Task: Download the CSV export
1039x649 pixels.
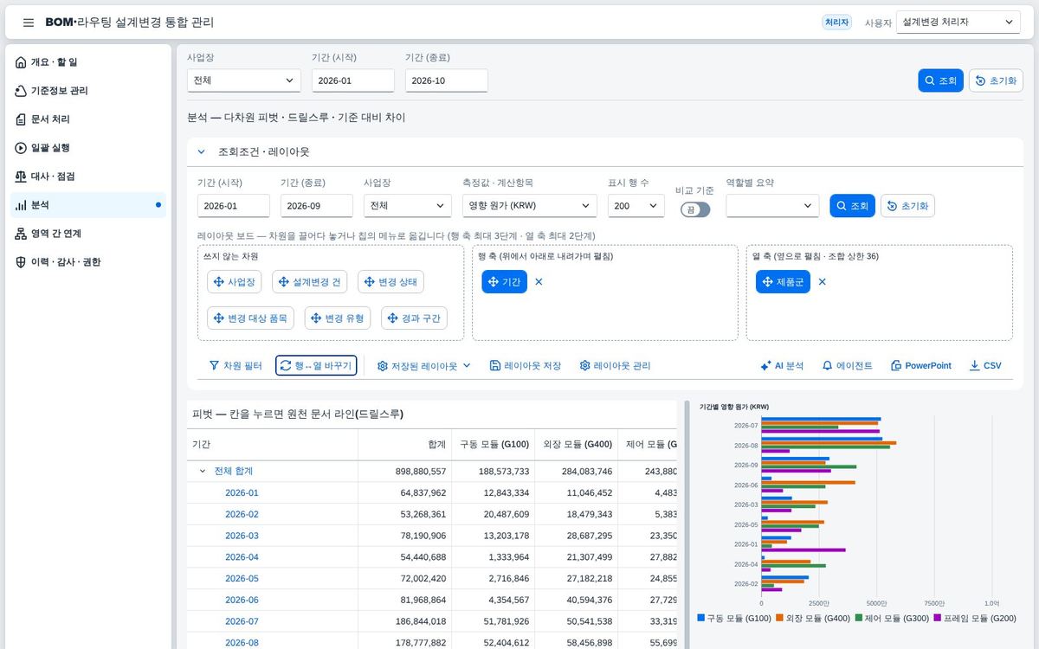Action: (x=985, y=366)
